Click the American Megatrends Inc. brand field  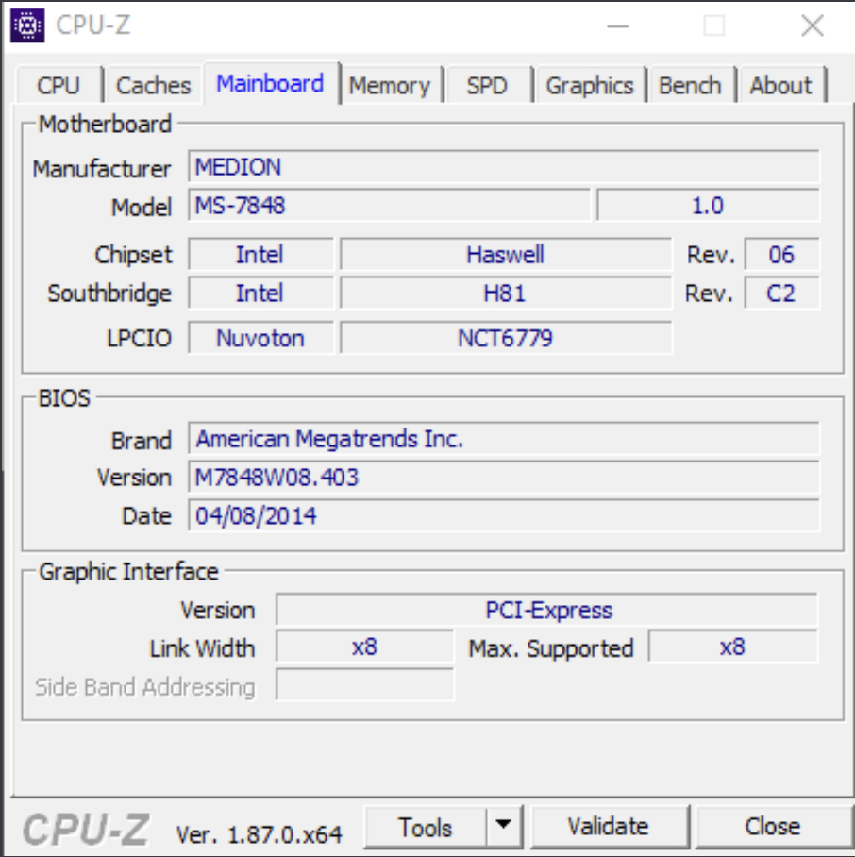click(x=504, y=438)
